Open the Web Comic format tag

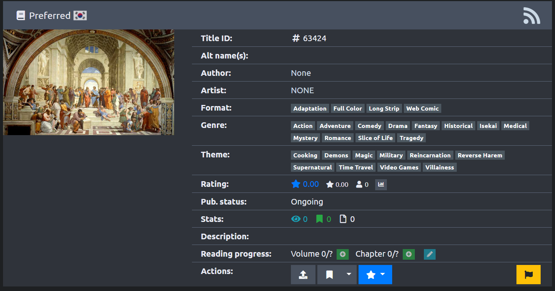[422, 109]
